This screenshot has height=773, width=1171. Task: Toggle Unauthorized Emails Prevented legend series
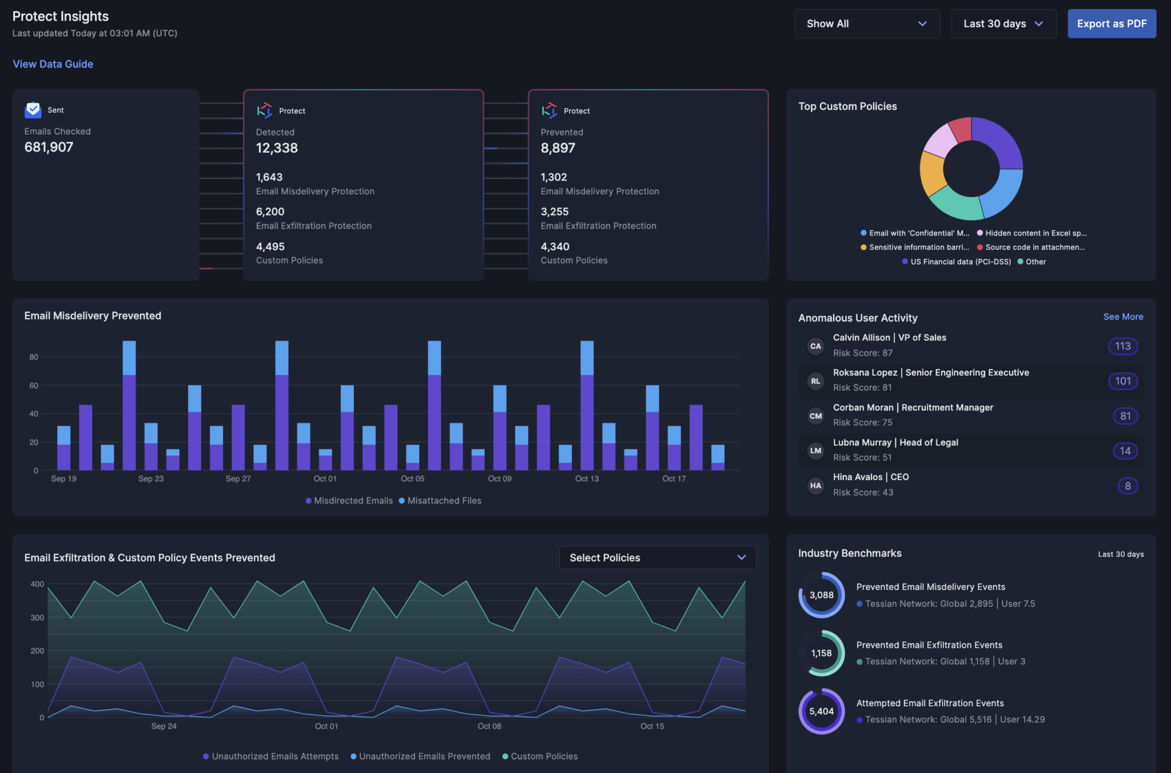pyautogui.click(x=420, y=756)
